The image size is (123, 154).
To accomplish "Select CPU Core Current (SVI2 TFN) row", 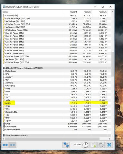I will tap(57, 24).
